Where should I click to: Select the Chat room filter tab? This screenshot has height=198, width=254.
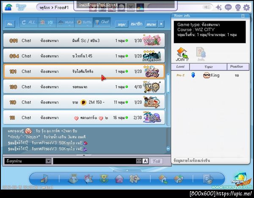[102, 22]
